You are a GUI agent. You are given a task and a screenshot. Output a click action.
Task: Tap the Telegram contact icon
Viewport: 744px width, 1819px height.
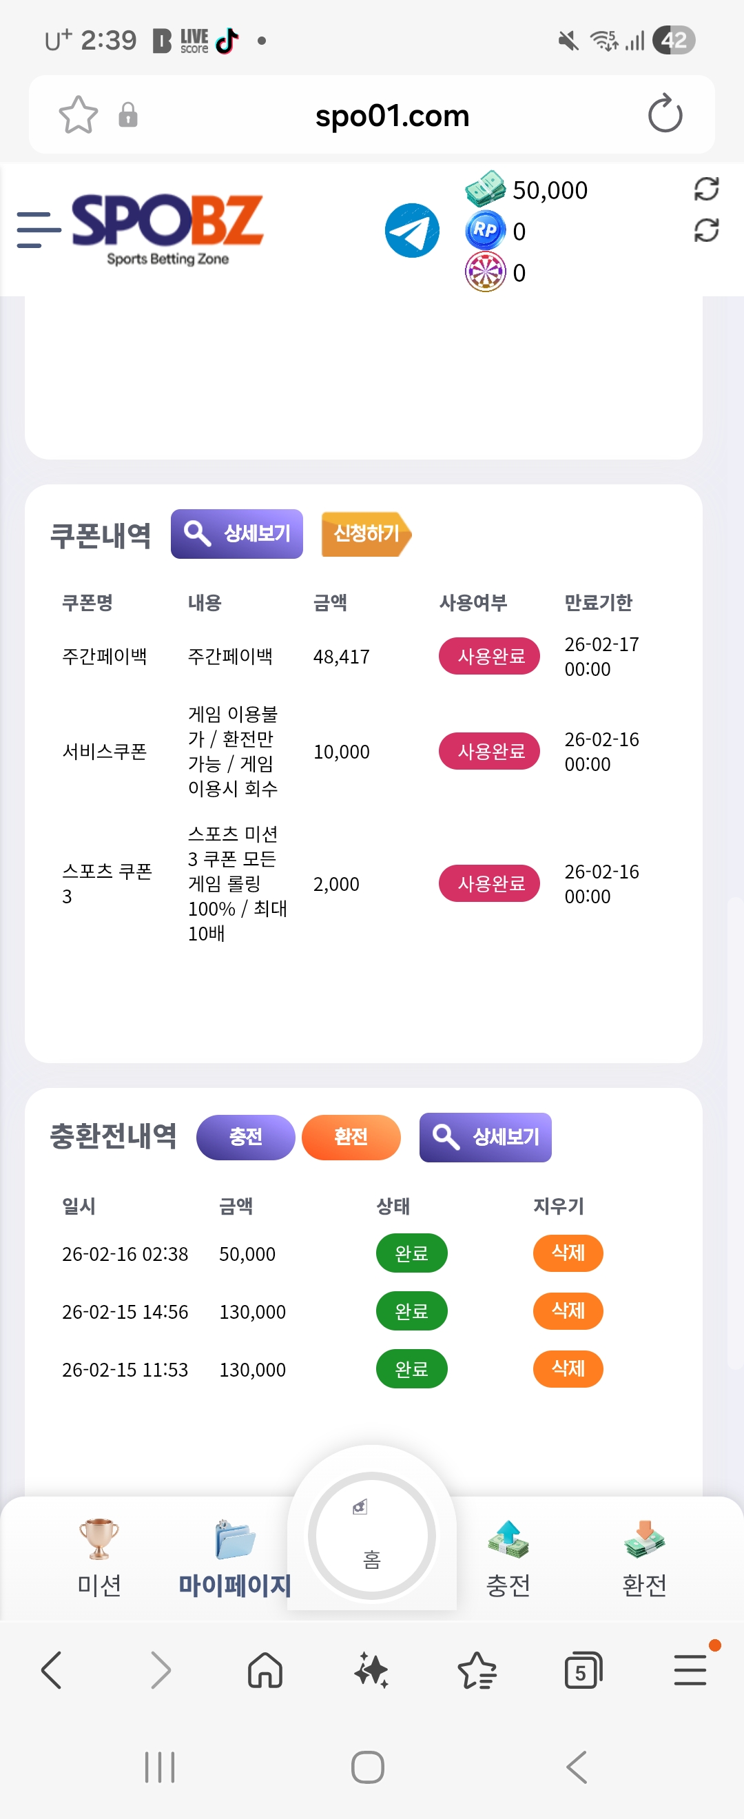point(411,231)
